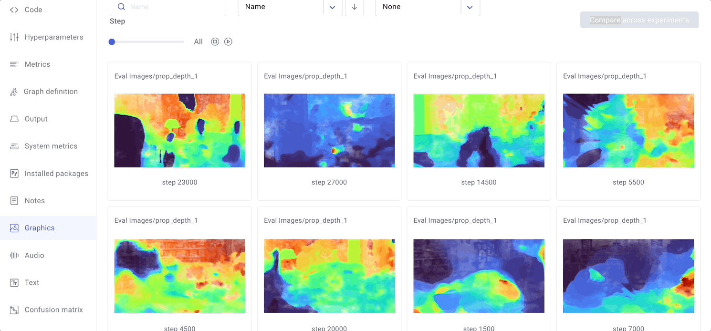Viewport: 711px width, 331px height.
Task: Open the Text section link
Action: (x=31, y=283)
